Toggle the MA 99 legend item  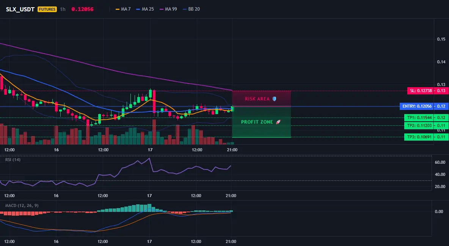(168, 9)
